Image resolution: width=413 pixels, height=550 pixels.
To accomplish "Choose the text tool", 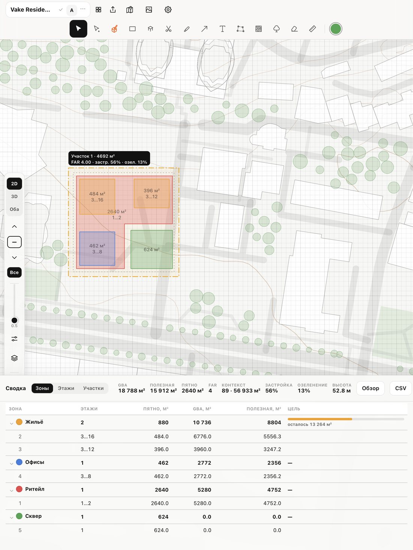I will click(x=222, y=29).
